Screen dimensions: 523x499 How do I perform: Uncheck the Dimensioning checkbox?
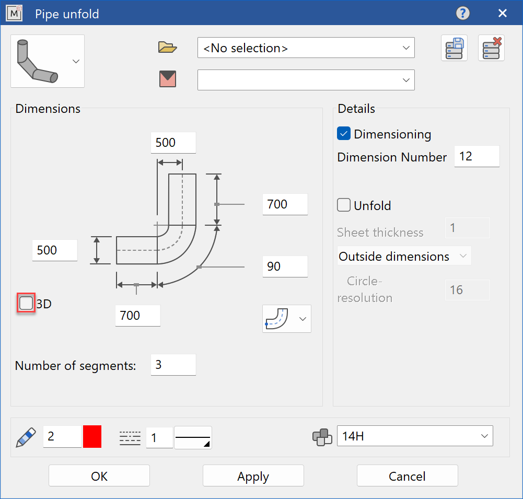point(344,133)
